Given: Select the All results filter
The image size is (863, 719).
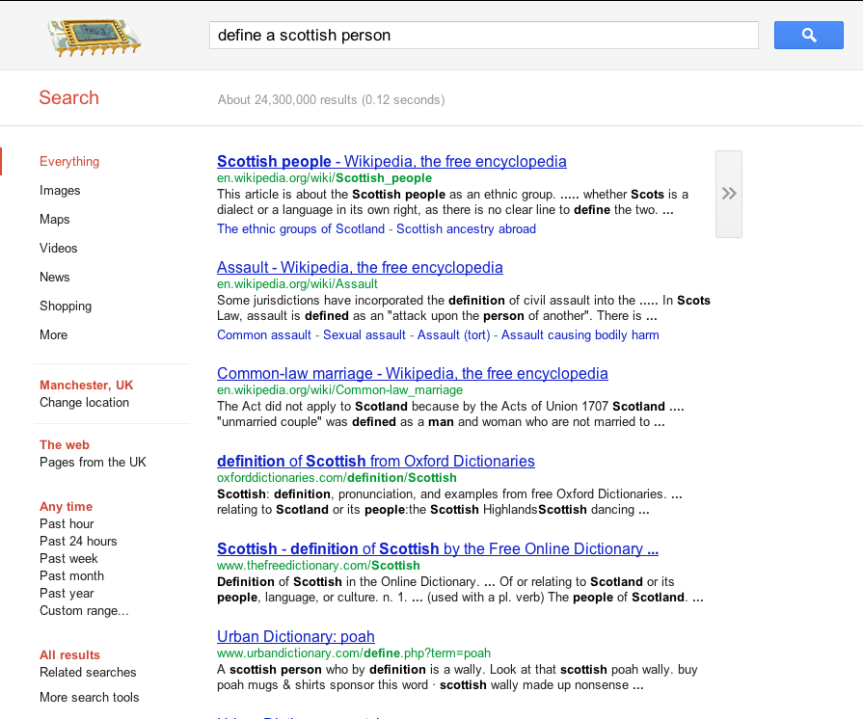Looking at the screenshot, I should pos(69,655).
